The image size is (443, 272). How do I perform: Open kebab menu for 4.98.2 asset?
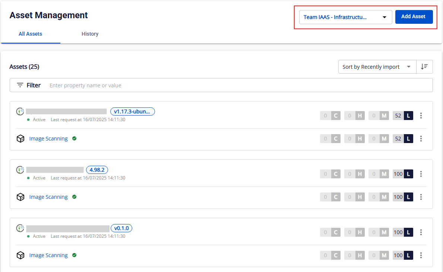pos(421,174)
